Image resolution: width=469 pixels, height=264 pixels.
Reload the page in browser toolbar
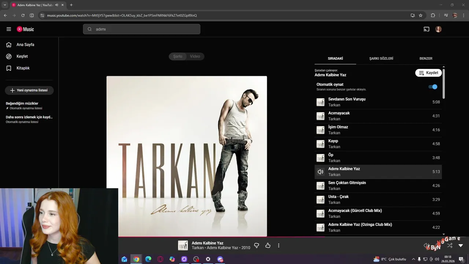(23, 15)
